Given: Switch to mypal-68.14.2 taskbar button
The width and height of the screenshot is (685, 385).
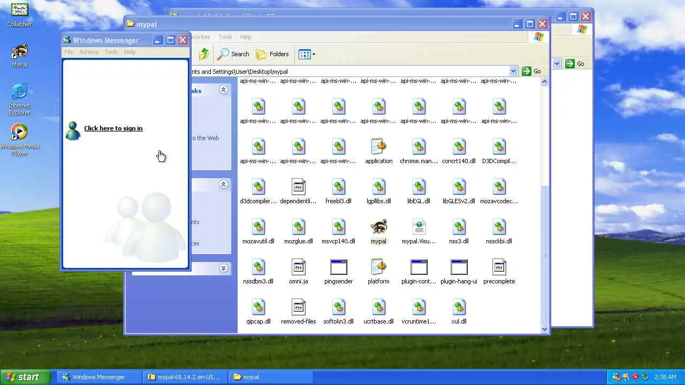Looking at the screenshot, I should 185,377.
